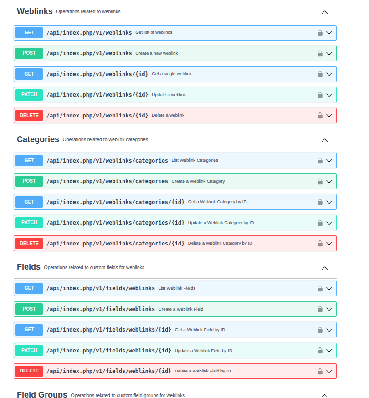Click lock icon on List Weblink Categories row
Screen dimensions: 369x398
pos(320,161)
